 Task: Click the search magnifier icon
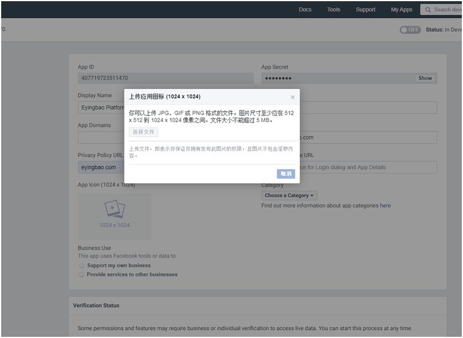click(x=428, y=9)
